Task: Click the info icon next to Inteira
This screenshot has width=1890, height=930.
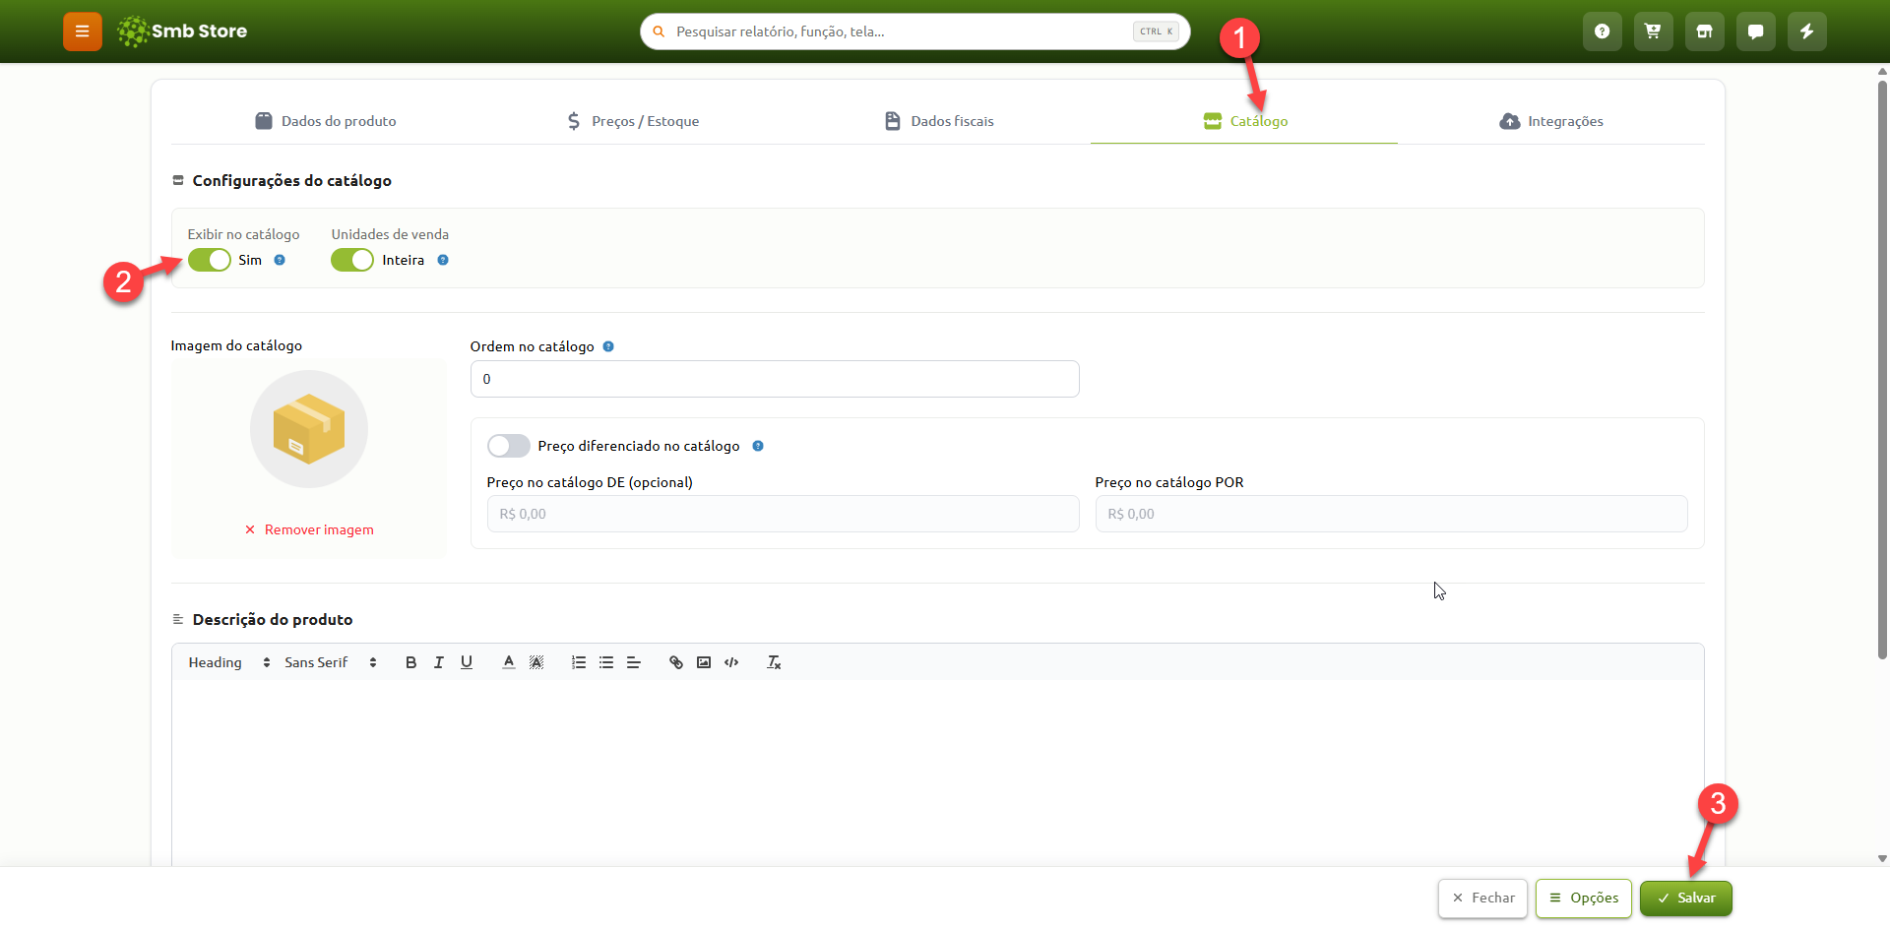Action: point(443,260)
